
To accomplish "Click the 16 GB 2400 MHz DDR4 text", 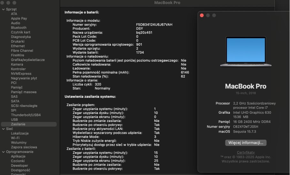I will pos(252,122).
